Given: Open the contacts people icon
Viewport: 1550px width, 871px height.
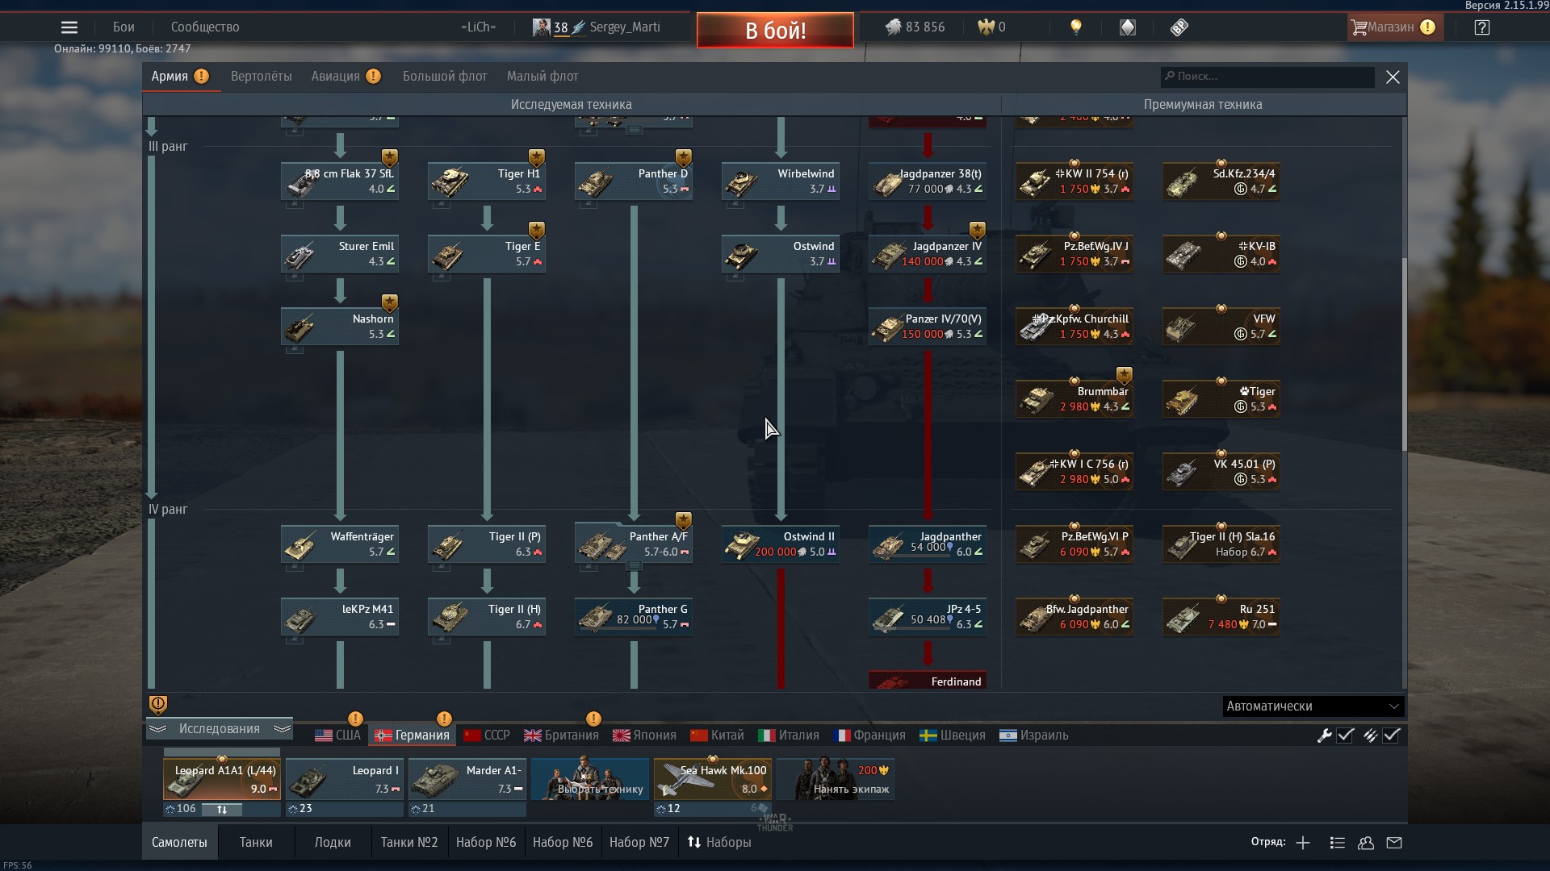Looking at the screenshot, I should pos(1366,843).
